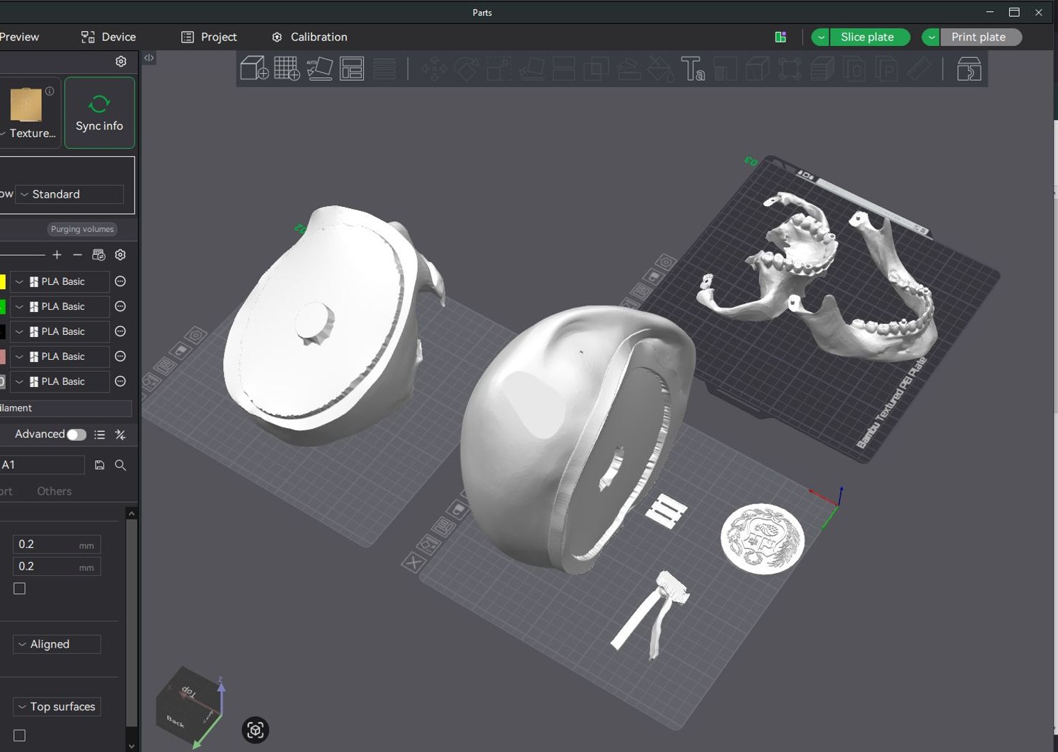Open the Standard dropdown
The height and width of the screenshot is (752, 1058).
[70, 194]
